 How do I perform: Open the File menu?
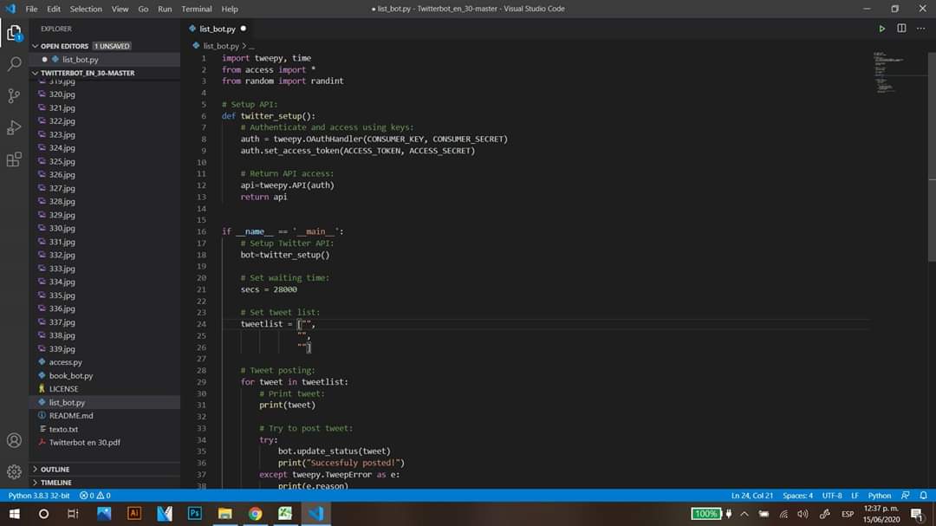click(32, 9)
